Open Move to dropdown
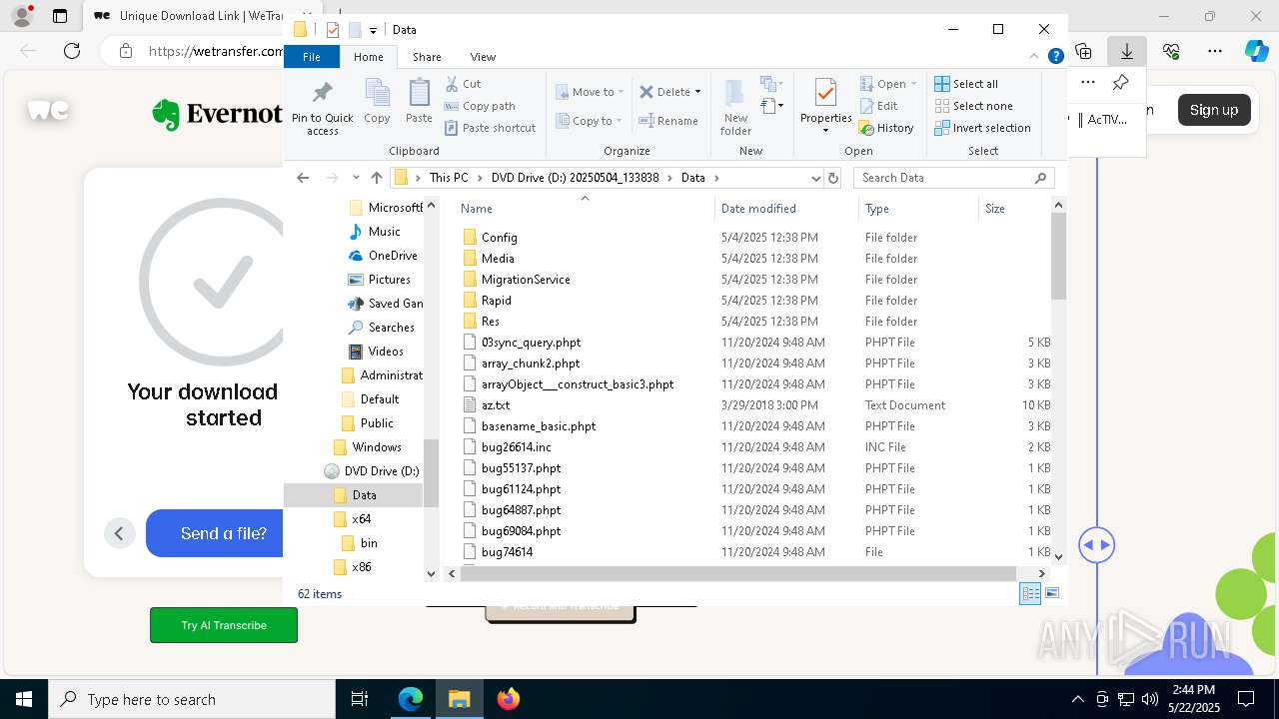 point(590,92)
